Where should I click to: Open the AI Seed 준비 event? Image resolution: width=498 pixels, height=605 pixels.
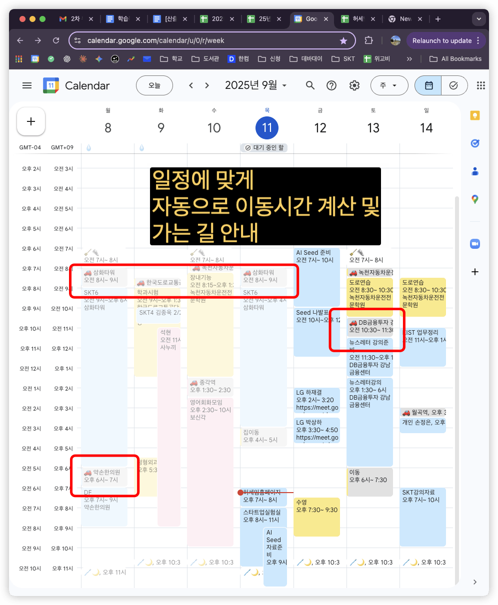click(316, 277)
